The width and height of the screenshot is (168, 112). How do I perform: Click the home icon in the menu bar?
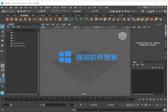point(2,8)
